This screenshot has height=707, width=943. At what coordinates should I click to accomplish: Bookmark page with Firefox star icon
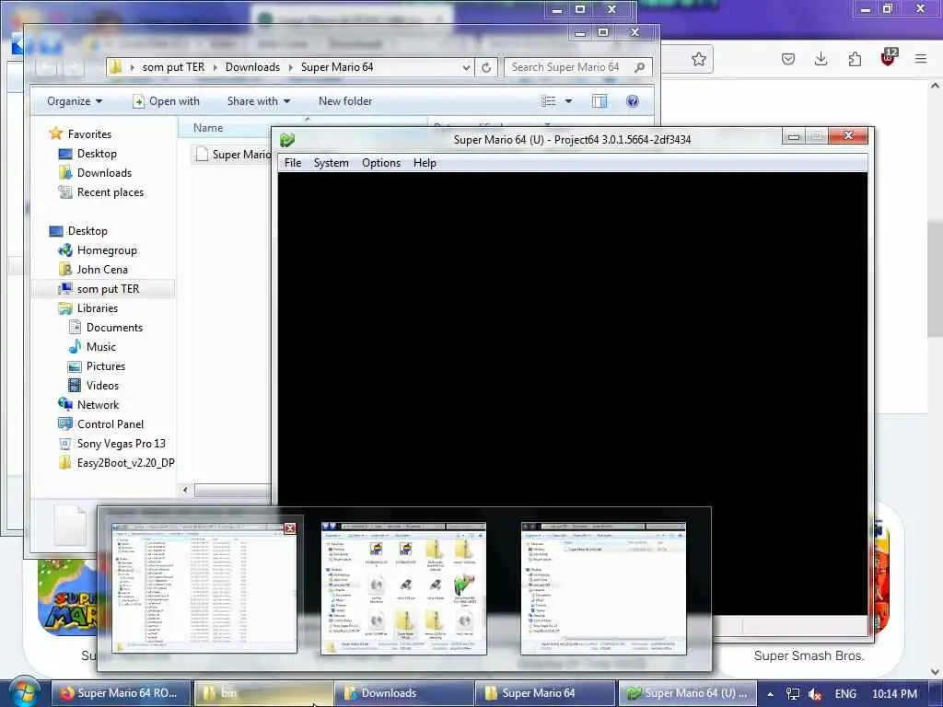(x=698, y=59)
